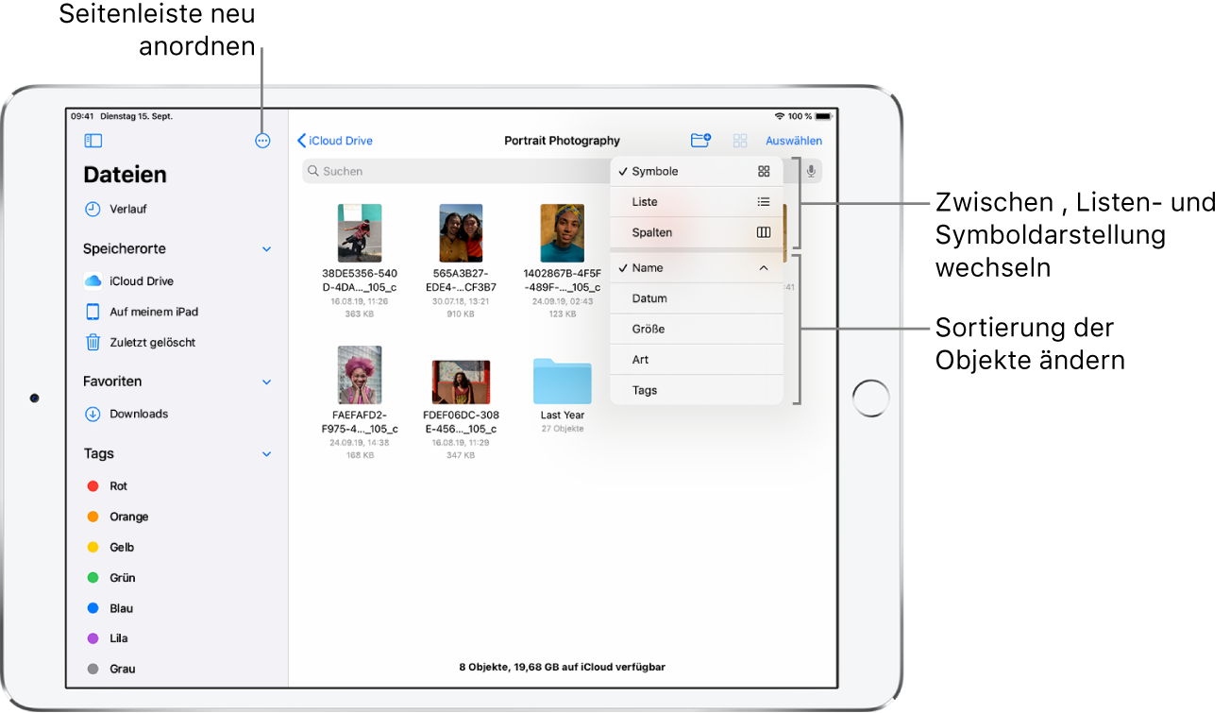Click the Downloads arrow icon
1230x713 pixels.
[x=93, y=414]
